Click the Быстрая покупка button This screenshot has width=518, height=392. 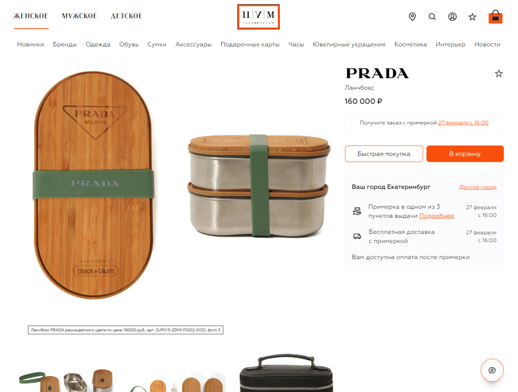[384, 154]
